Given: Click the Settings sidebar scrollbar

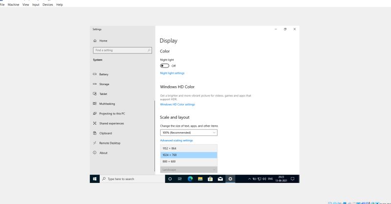Looking at the screenshot, I should click(154, 136).
